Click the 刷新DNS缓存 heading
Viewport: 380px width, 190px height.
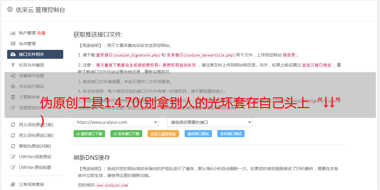pyautogui.click(x=92, y=157)
